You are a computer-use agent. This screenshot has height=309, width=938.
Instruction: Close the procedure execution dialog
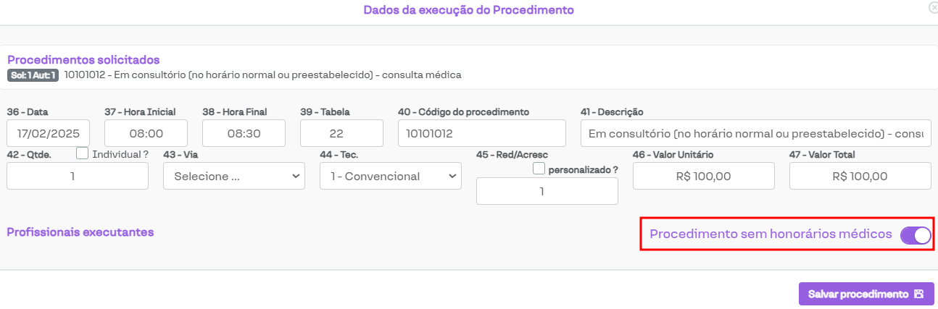(x=934, y=7)
